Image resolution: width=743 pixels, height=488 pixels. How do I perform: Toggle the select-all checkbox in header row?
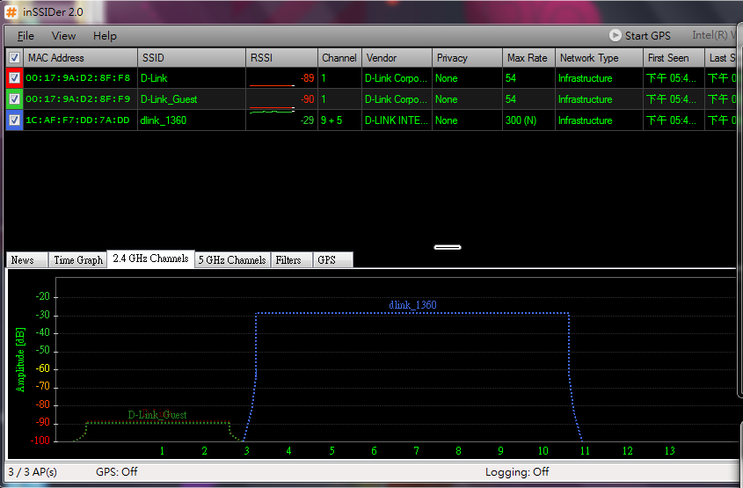[14, 58]
